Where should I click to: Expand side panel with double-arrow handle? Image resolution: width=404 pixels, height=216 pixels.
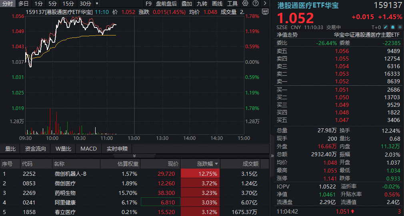click(x=272, y=155)
